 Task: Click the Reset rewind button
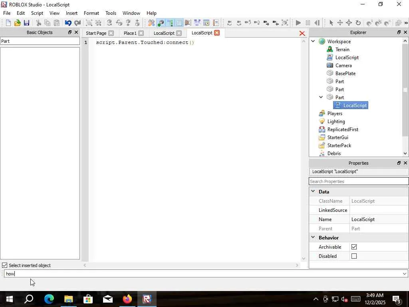point(317,23)
